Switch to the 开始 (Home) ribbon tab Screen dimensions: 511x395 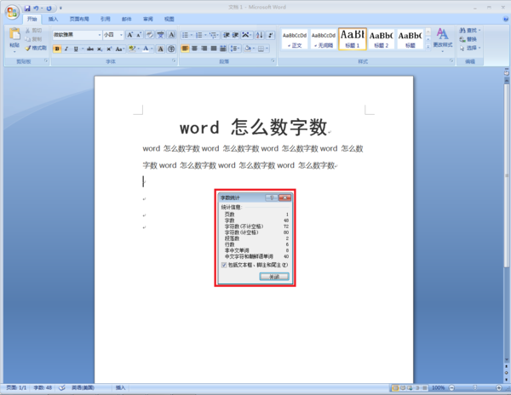point(32,19)
